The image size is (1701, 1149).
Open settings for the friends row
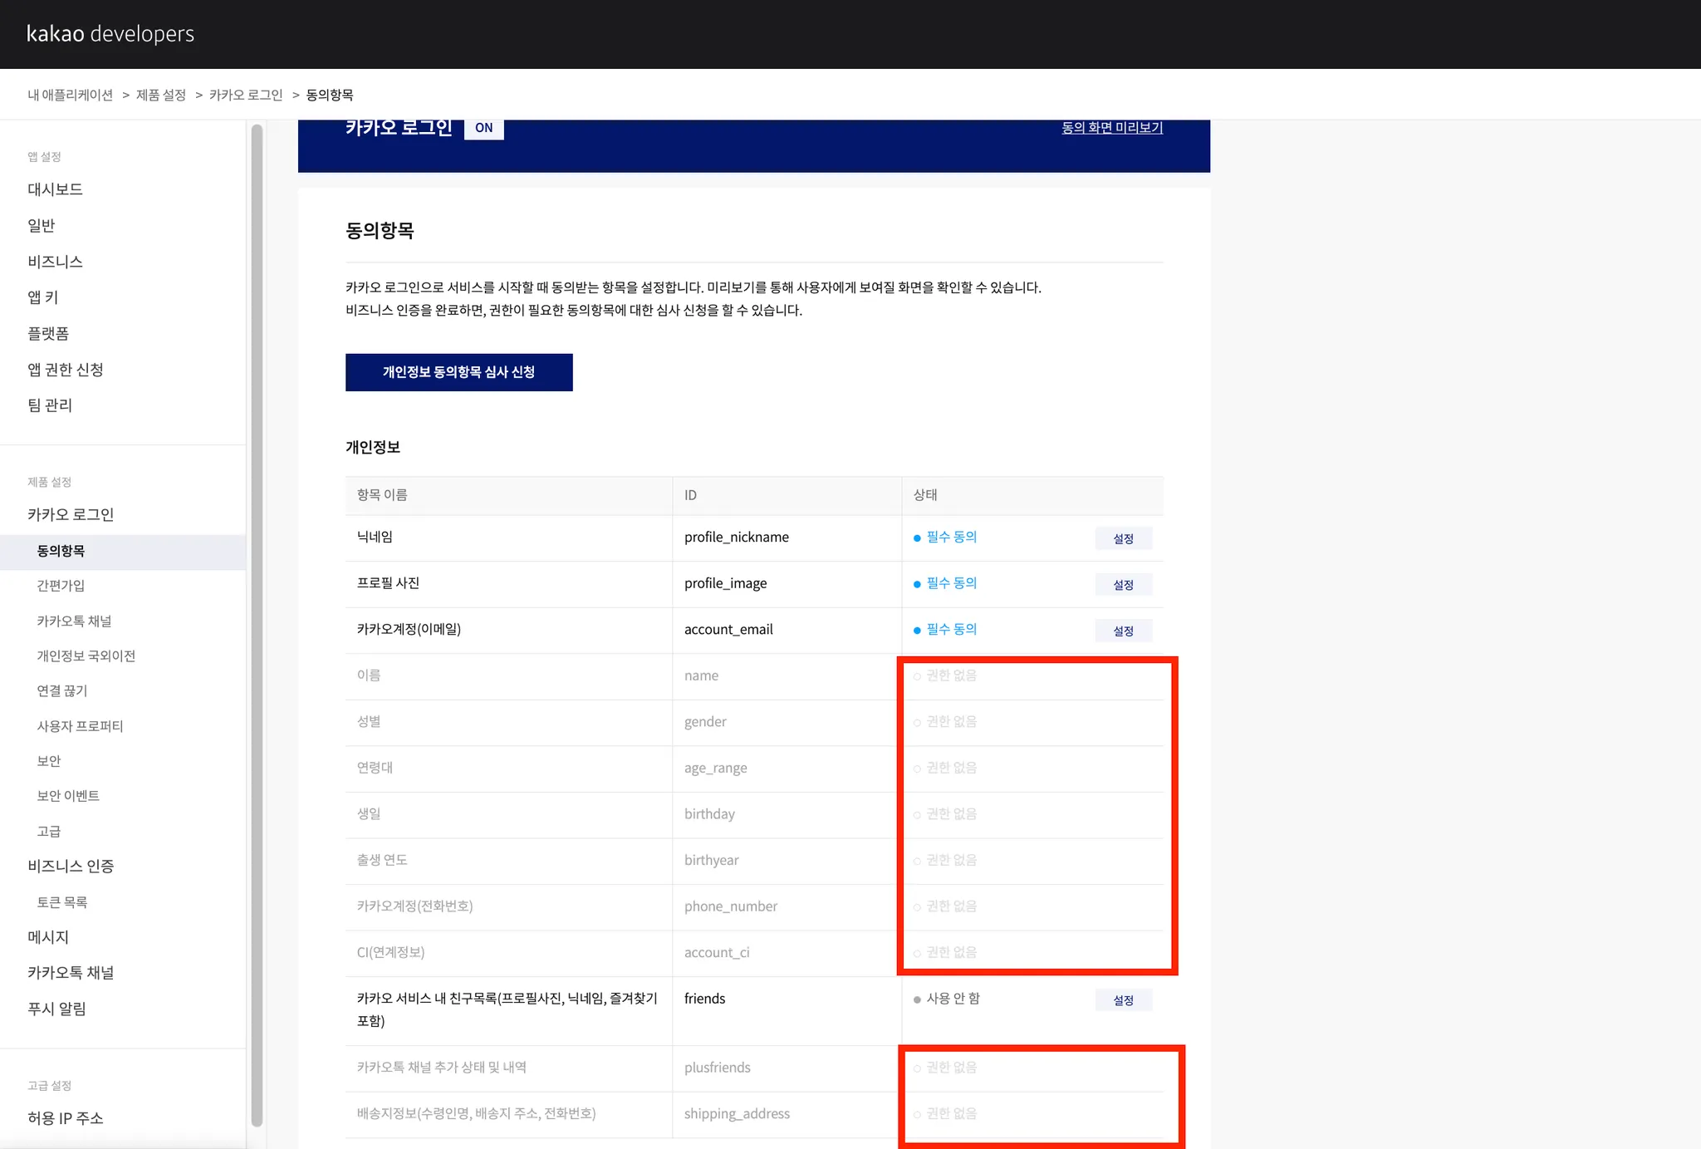[x=1123, y=1000]
